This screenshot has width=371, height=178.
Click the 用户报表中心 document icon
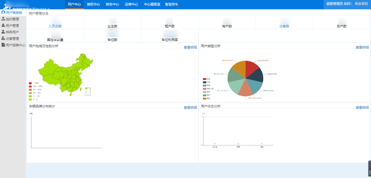[x=3, y=45]
